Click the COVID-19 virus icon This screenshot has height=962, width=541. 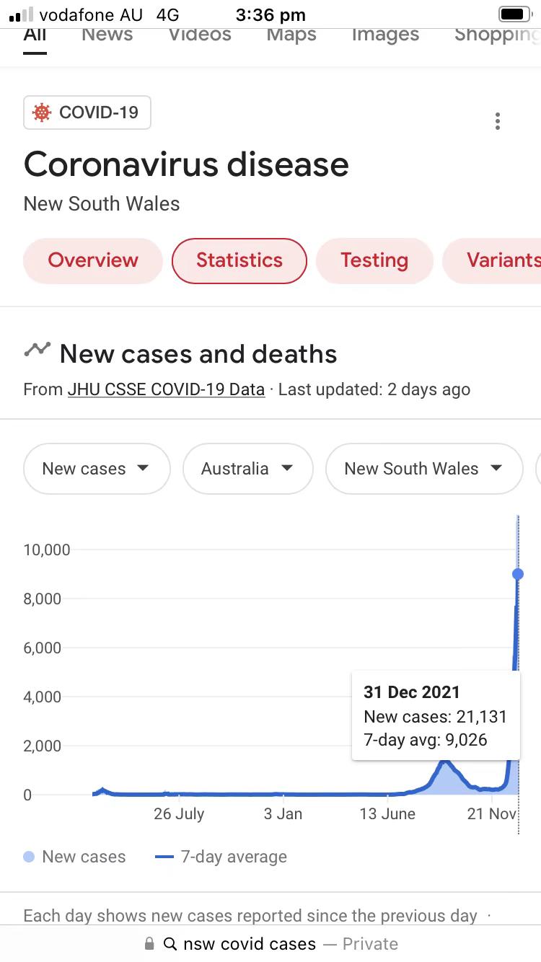[x=43, y=112]
